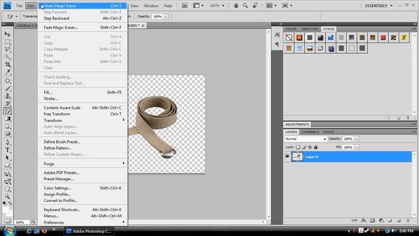Open Arrange Documents dropdown

tap(272, 6)
